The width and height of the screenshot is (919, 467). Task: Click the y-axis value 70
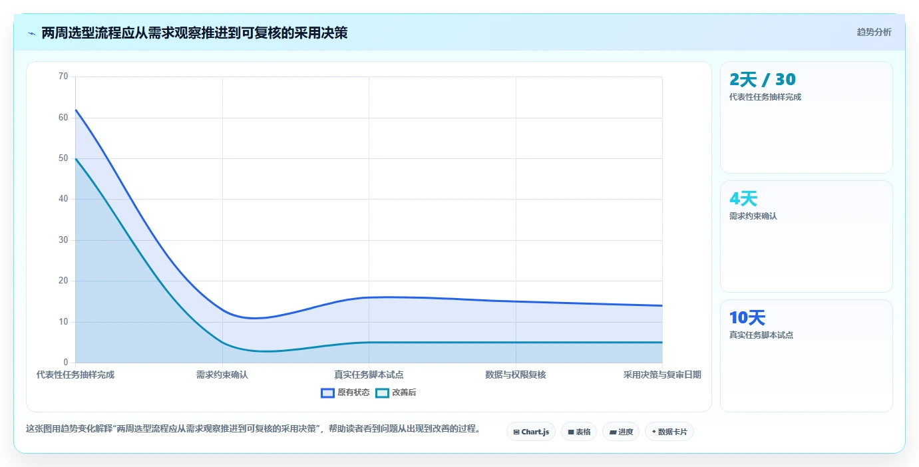click(63, 77)
